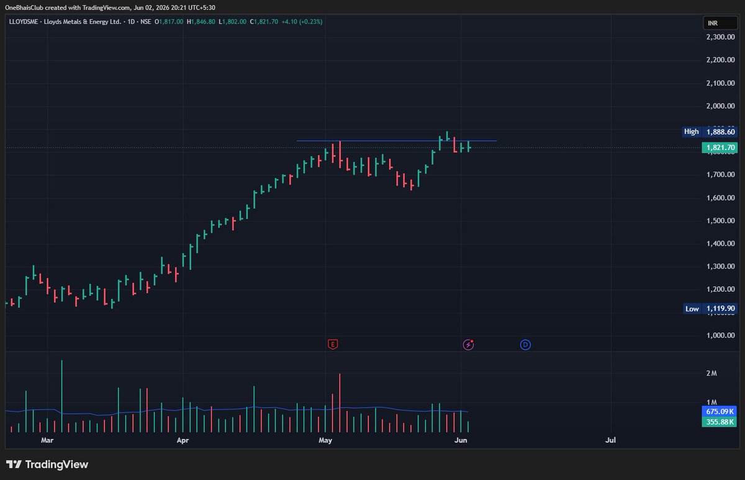
Task: Click the 2,300.00 price axis label
Action: (x=720, y=37)
